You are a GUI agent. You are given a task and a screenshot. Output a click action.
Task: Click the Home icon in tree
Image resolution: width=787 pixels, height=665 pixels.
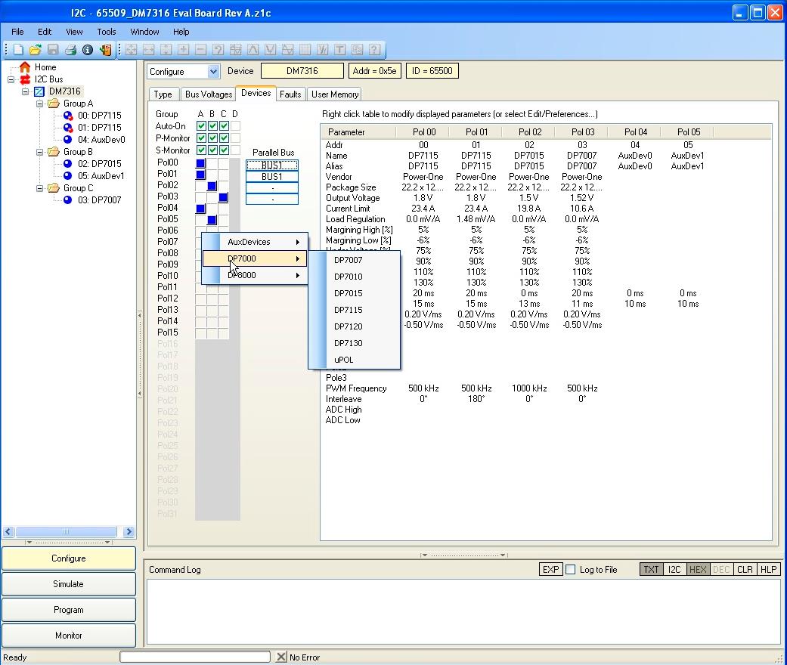(25, 67)
